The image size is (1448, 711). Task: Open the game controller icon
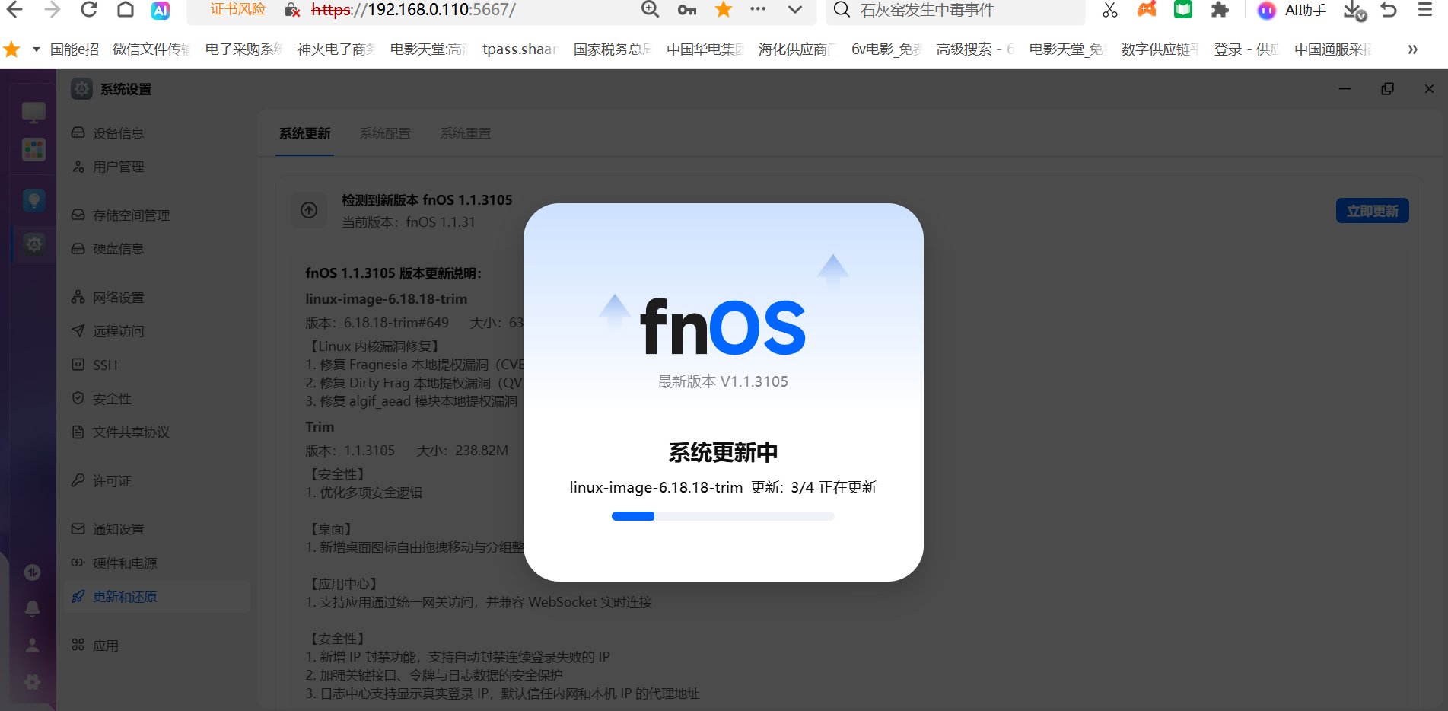point(1147,10)
